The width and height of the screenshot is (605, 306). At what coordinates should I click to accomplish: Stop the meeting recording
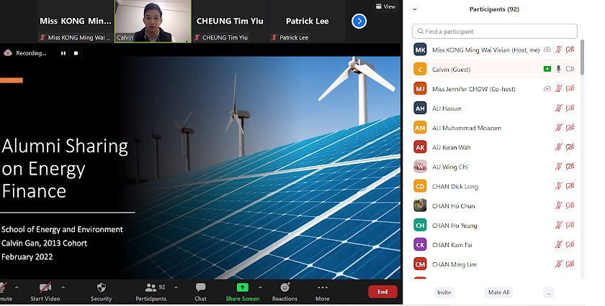[x=76, y=53]
